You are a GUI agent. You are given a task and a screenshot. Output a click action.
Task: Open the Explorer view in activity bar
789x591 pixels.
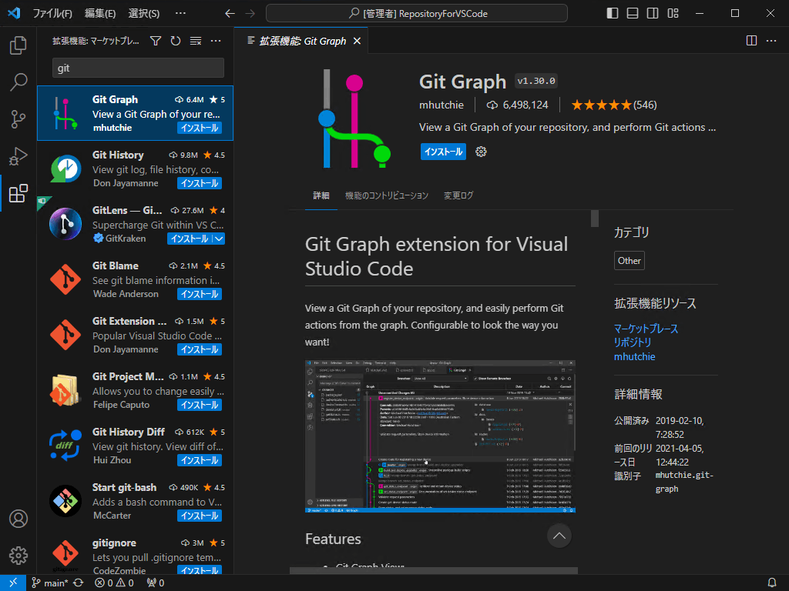pyautogui.click(x=18, y=45)
